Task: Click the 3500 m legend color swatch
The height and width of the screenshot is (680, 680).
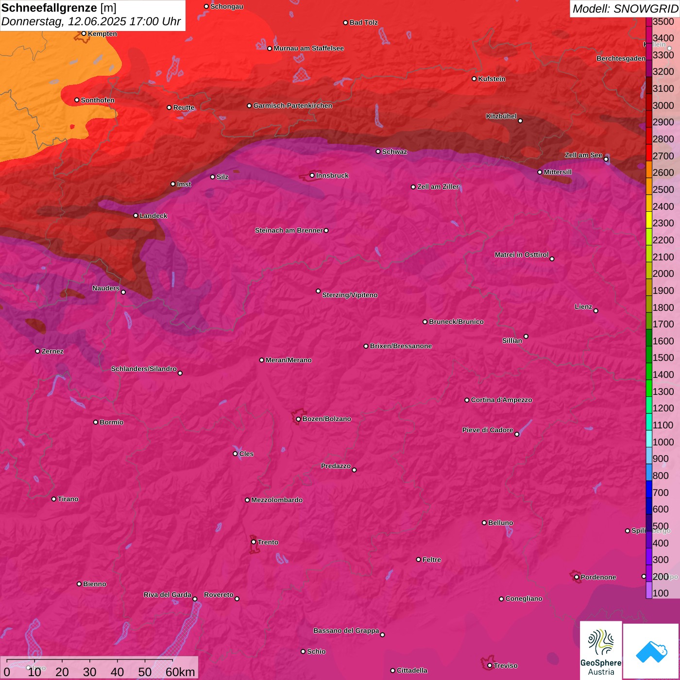Action: tap(649, 21)
